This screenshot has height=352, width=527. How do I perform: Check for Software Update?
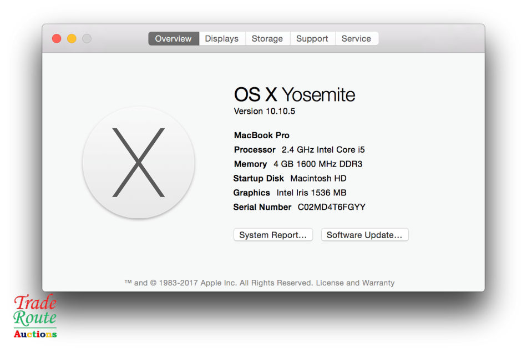click(x=364, y=234)
